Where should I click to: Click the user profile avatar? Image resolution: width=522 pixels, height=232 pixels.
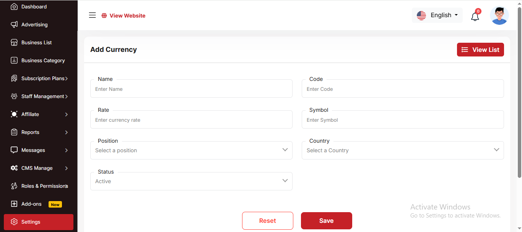(x=499, y=16)
